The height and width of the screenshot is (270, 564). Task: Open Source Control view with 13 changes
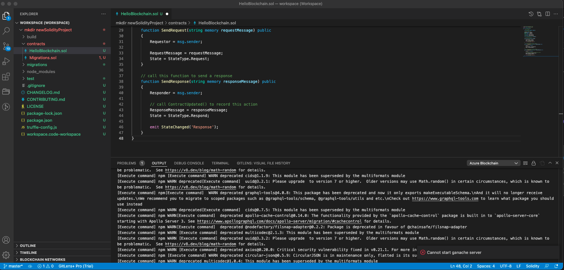click(6, 46)
